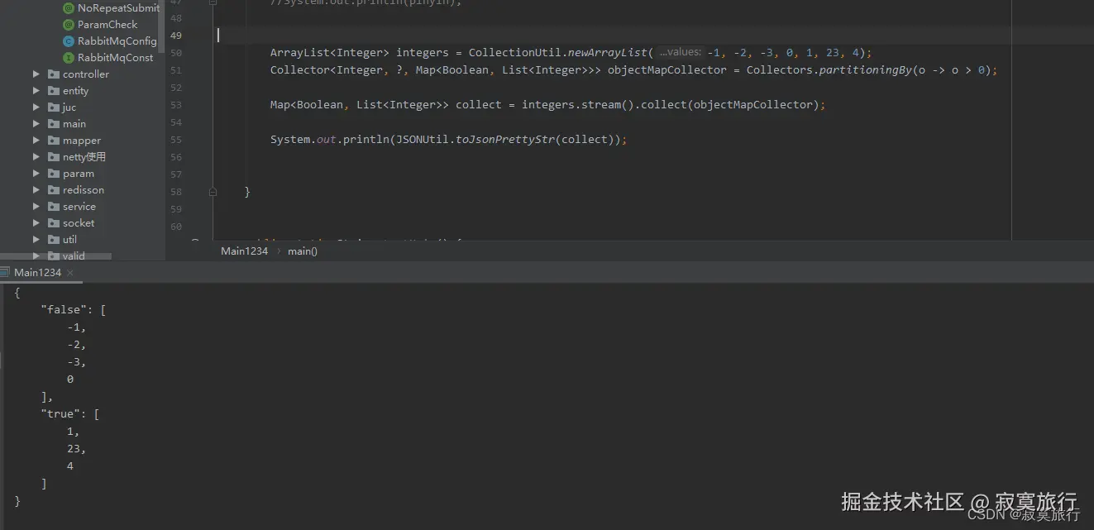Screen dimensions: 1094x530
Task: Click the mapper package folder icon
Action: point(53,141)
